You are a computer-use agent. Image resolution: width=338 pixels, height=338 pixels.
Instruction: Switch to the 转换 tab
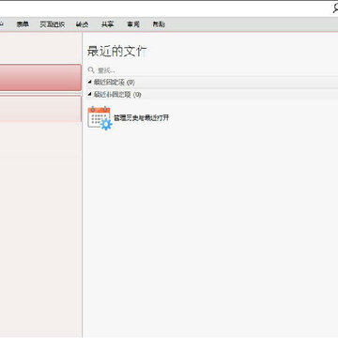[82, 24]
